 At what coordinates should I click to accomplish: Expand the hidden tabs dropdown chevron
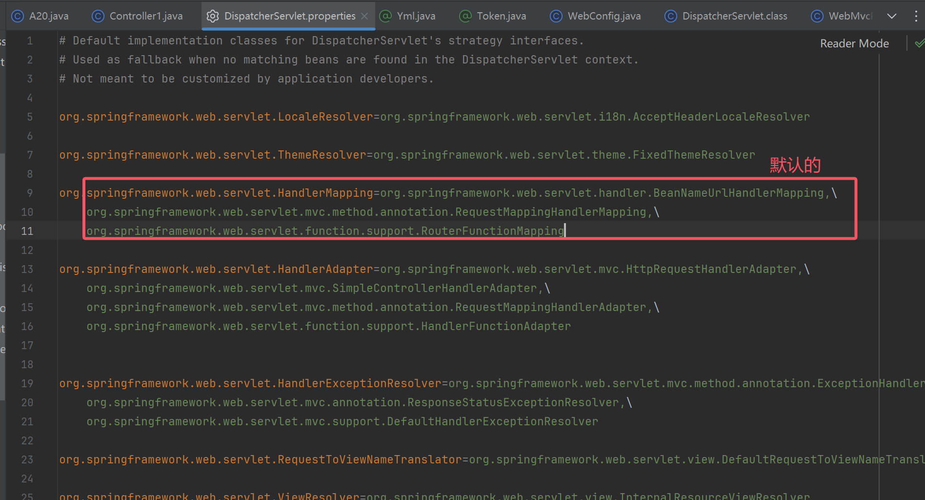click(x=892, y=16)
